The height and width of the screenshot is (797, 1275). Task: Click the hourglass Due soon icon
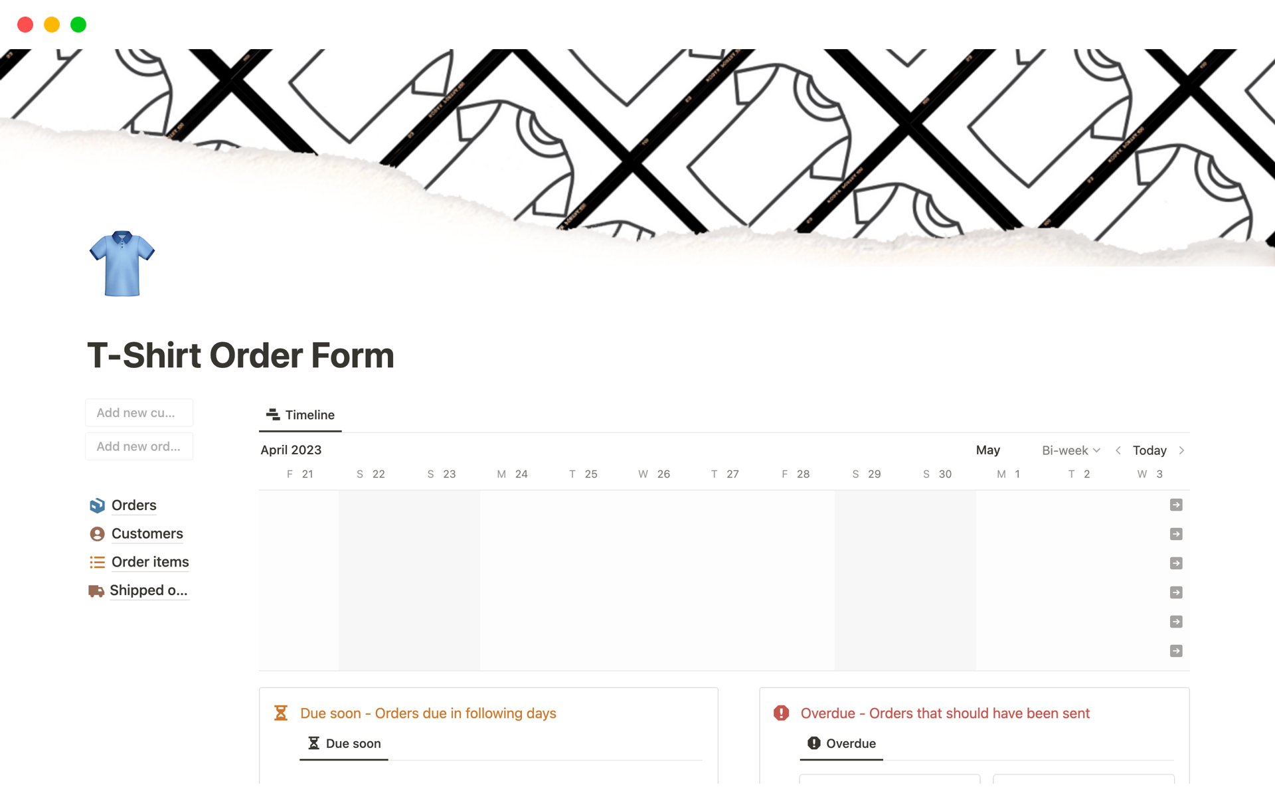(x=311, y=743)
